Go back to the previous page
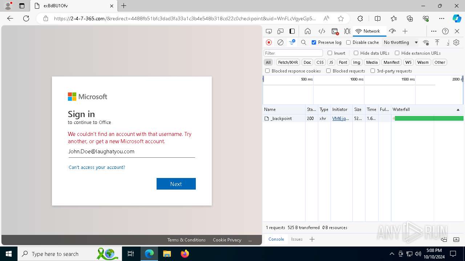The height and width of the screenshot is (261, 465). (x=10, y=18)
